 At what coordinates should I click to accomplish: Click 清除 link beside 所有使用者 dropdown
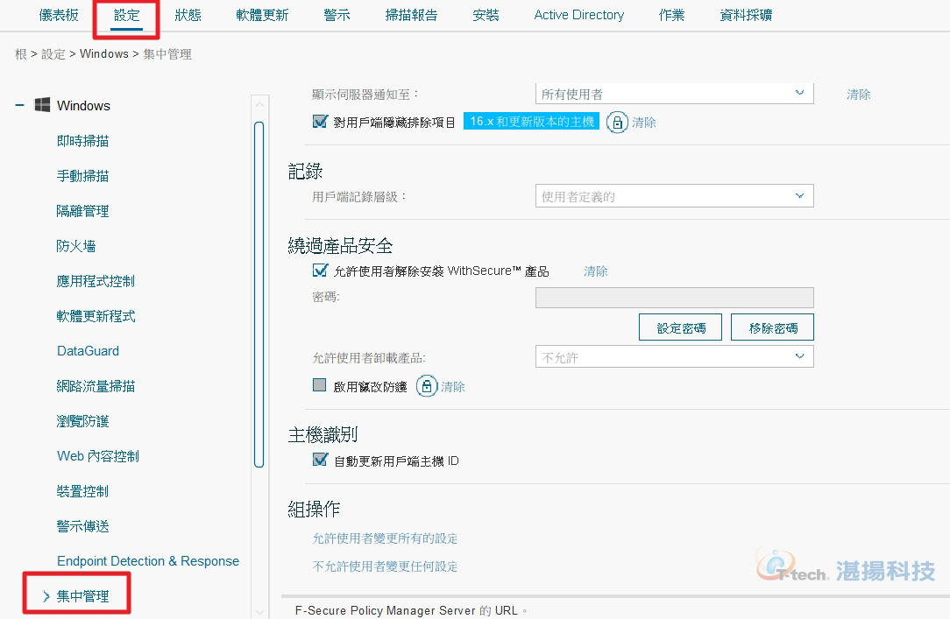point(859,95)
